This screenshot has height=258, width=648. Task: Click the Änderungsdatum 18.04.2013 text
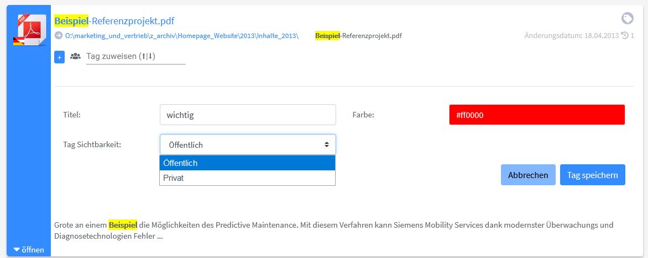coord(572,36)
